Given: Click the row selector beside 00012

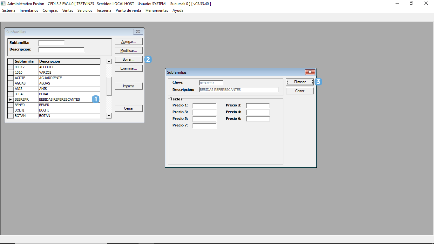Looking at the screenshot, I should 10,67.
